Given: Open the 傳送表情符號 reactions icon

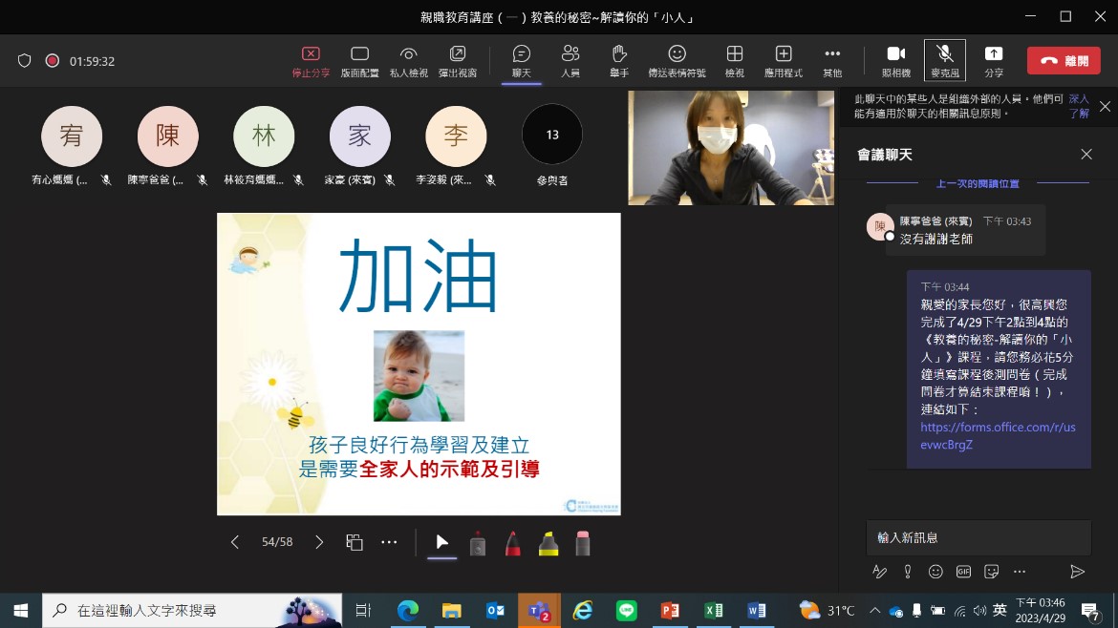Looking at the screenshot, I should 677,54.
